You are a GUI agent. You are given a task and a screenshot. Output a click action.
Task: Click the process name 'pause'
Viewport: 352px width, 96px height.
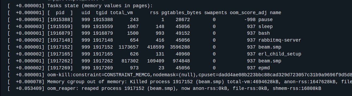click(266, 19)
